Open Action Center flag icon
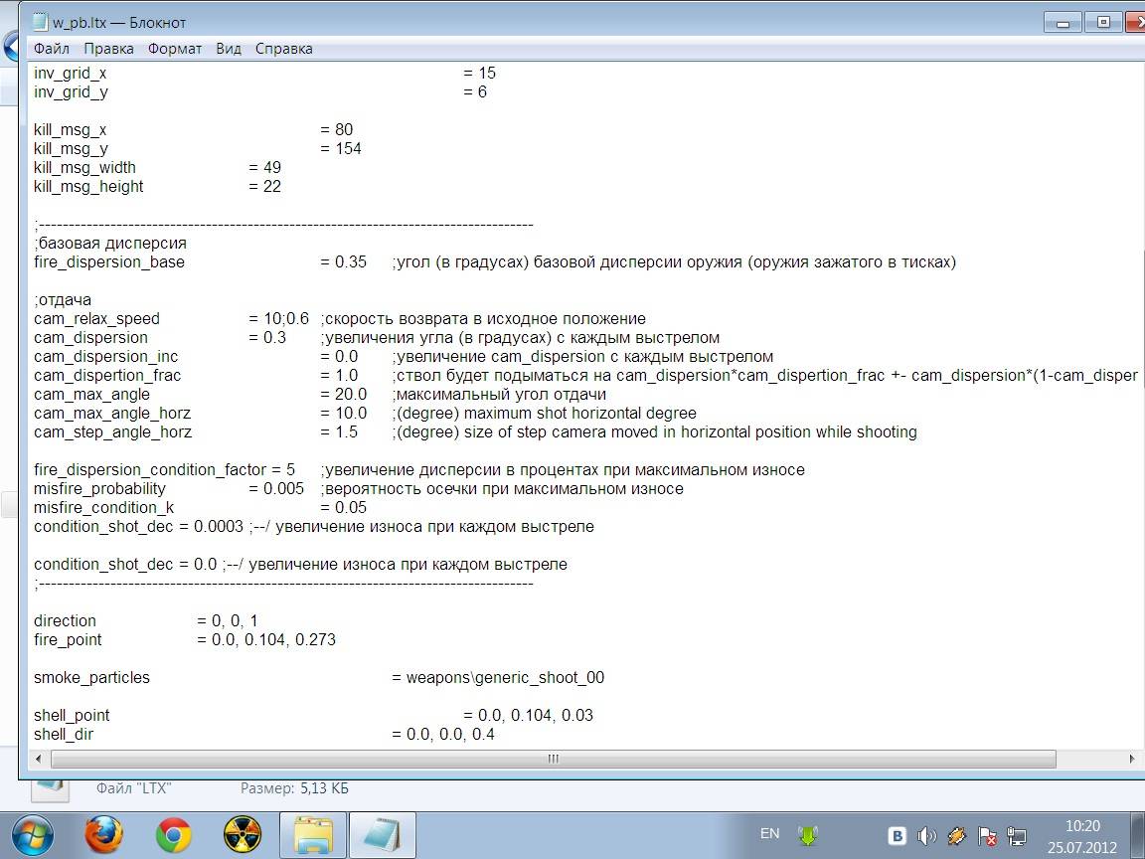The width and height of the screenshot is (1145, 859). point(987,835)
